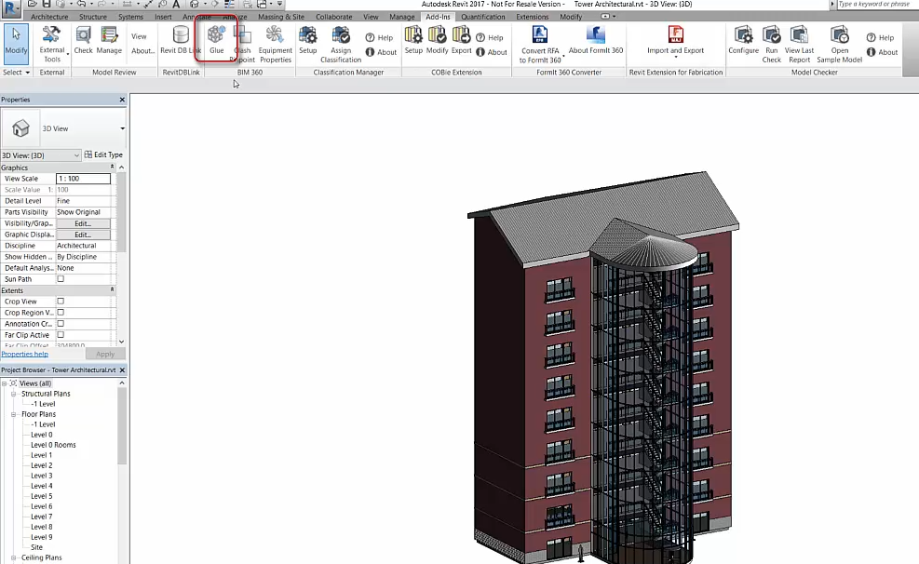Click the Model Review Check icon

83,40
